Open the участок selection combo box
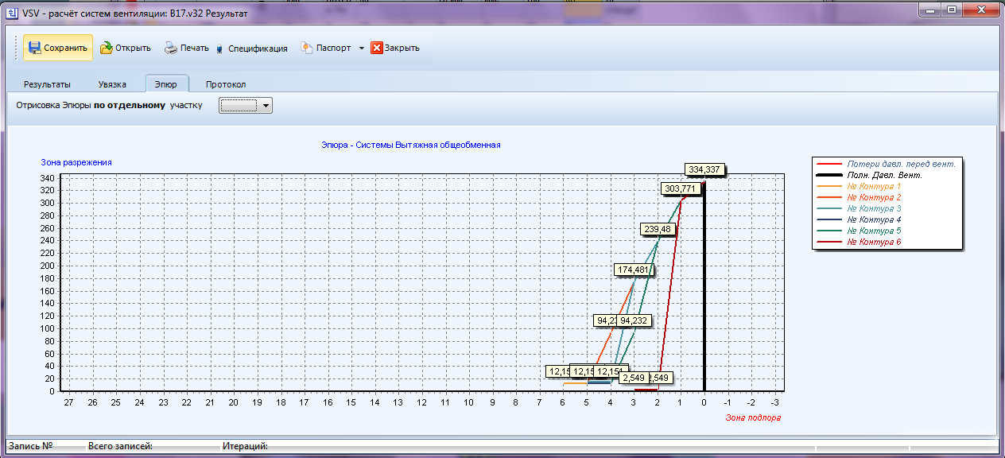The image size is (1005, 458). coord(246,105)
